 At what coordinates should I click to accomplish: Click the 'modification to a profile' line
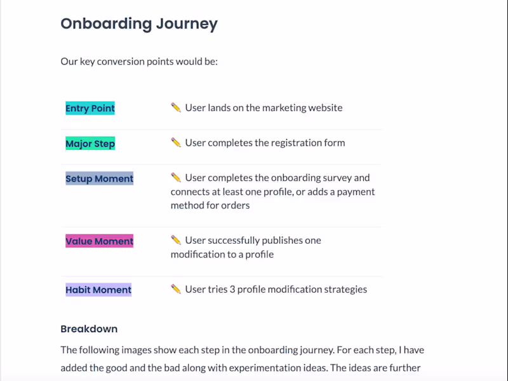coord(222,255)
